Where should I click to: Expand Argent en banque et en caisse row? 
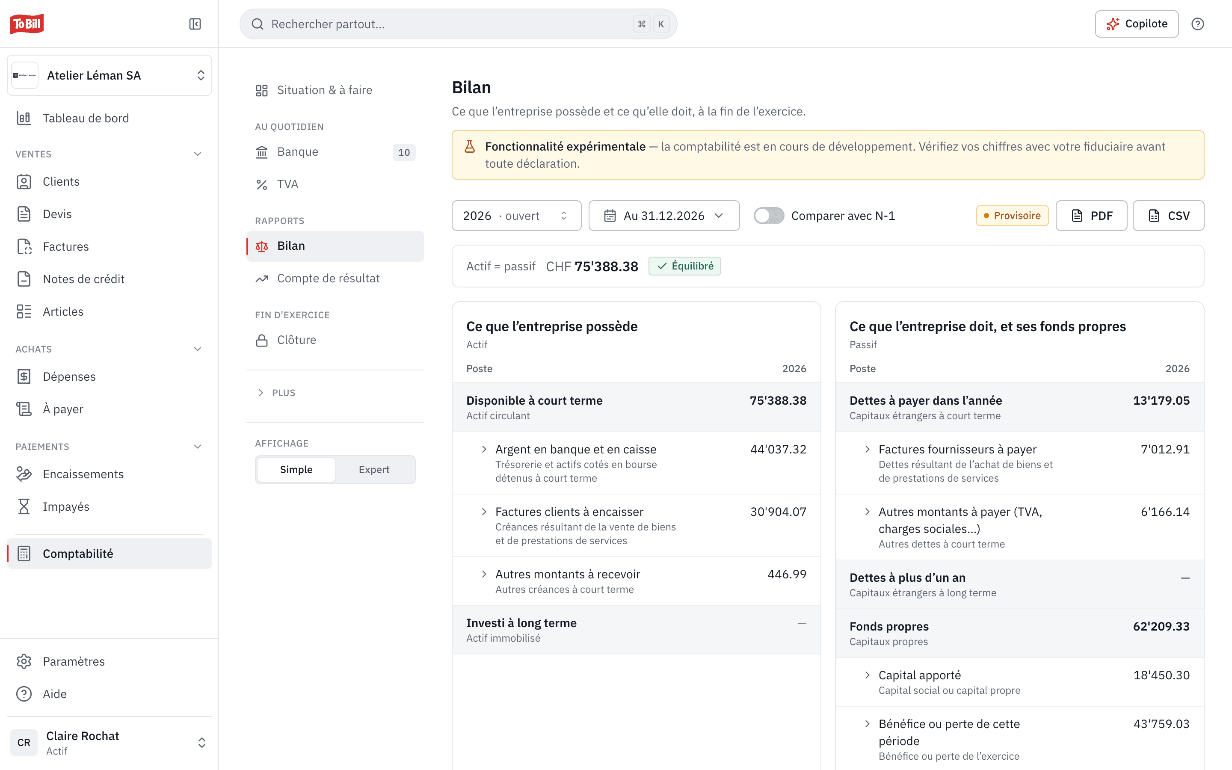(x=484, y=449)
